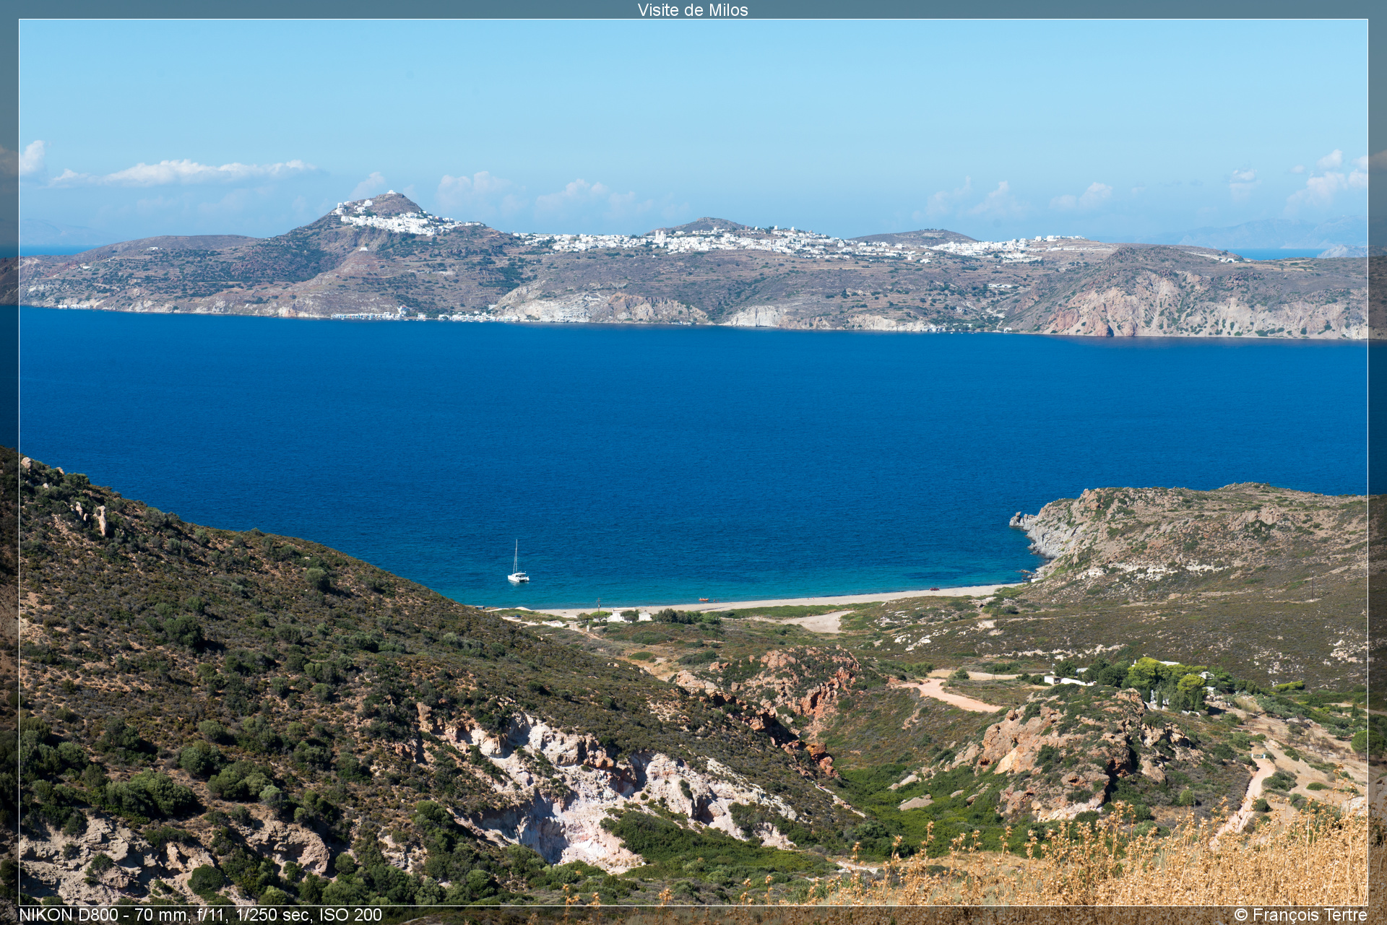Click the '© François Tertre' copyright text
This screenshot has height=925, width=1387.
1300,915
